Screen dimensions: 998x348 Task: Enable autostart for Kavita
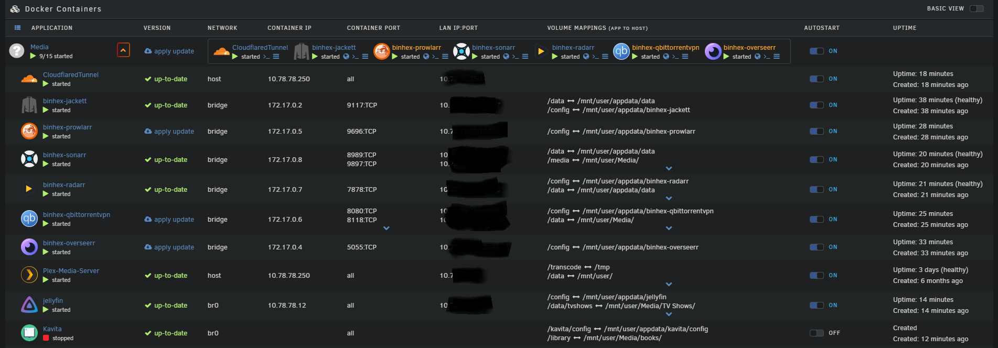817,333
